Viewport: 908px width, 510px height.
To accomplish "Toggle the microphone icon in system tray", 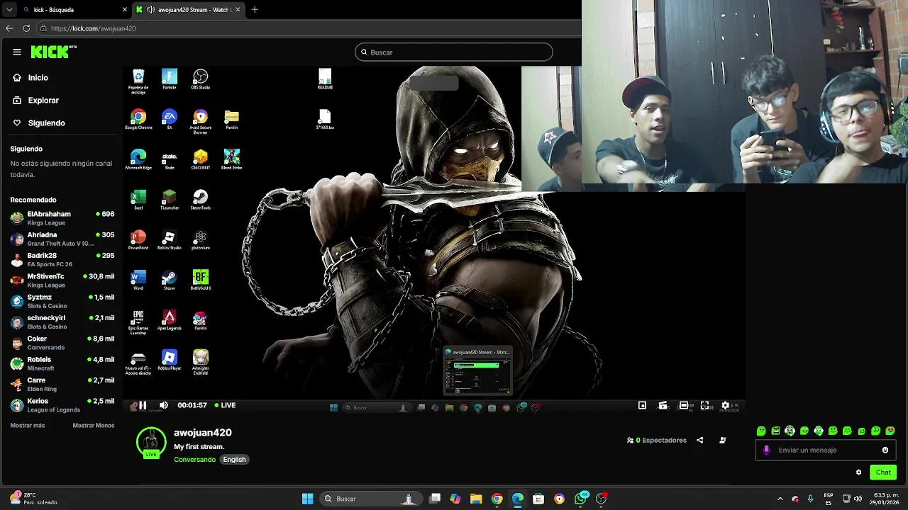I will [x=811, y=499].
